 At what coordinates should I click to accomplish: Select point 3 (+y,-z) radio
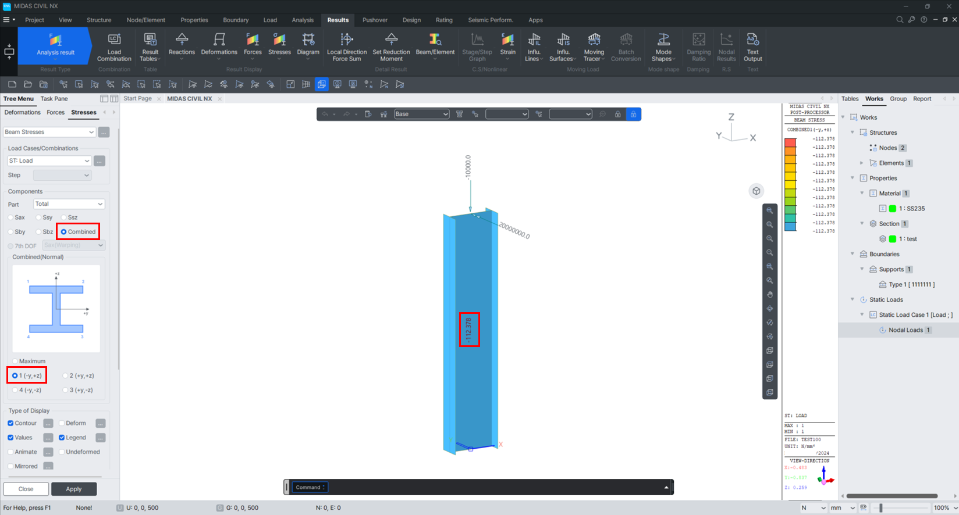point(65,390)
